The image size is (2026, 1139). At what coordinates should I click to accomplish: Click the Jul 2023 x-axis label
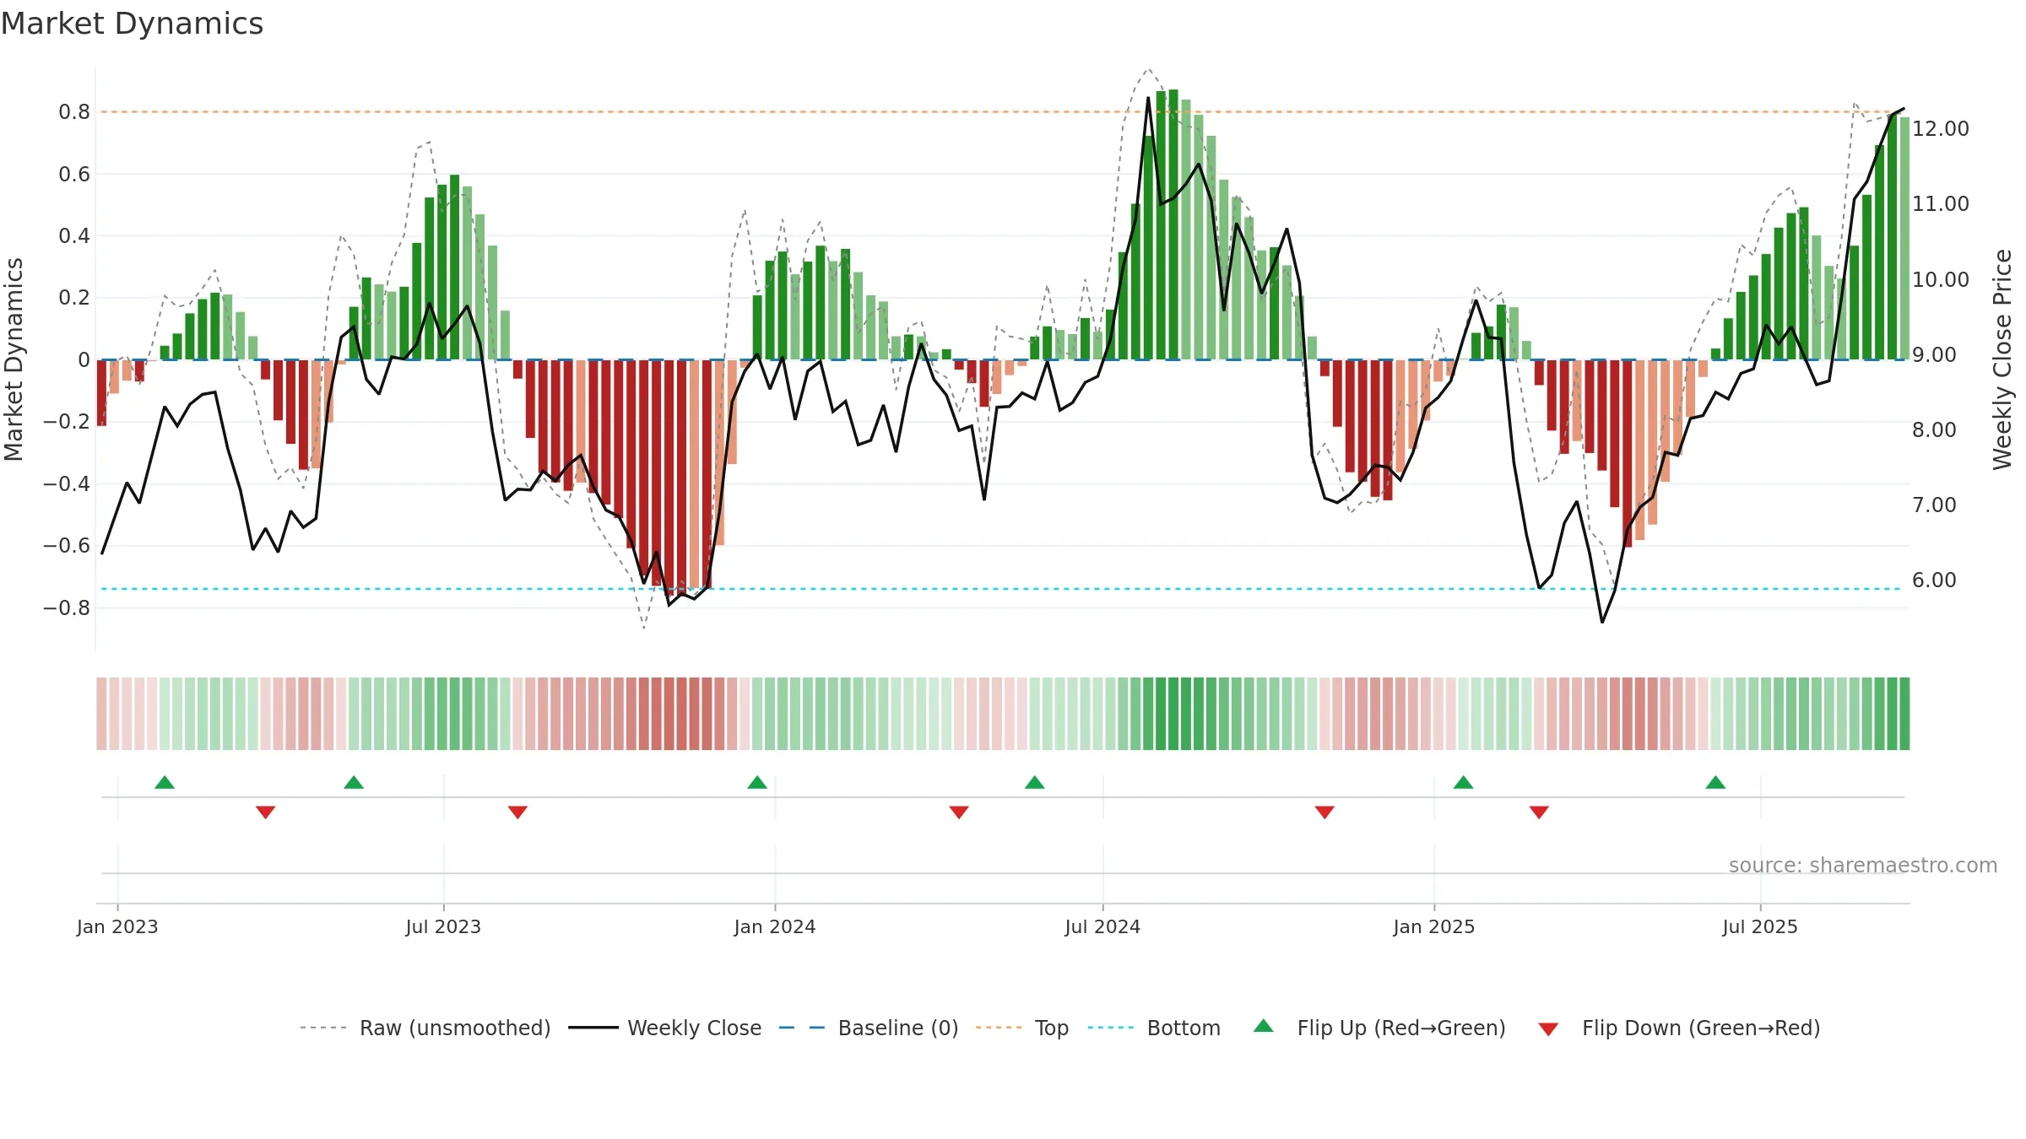click(x=443, y=926)
